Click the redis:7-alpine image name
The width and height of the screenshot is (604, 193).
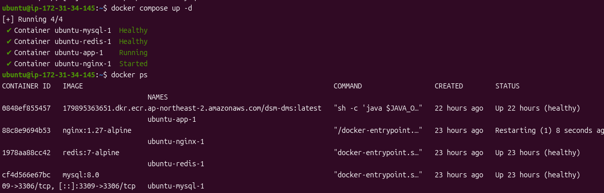[91, 153]
